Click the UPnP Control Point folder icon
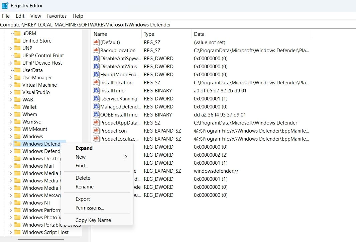Screen dimensions: 356x242 [17, 55]
